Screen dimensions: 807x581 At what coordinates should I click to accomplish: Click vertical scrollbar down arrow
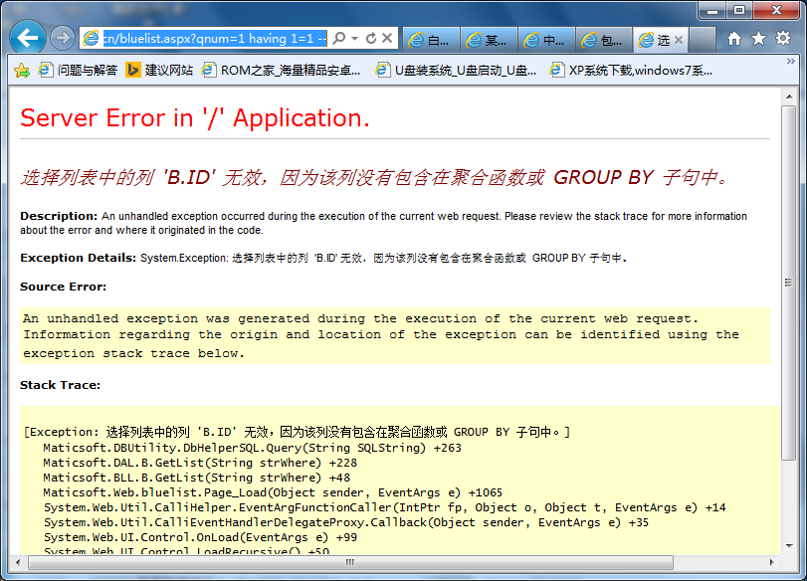tap(789, 546)
